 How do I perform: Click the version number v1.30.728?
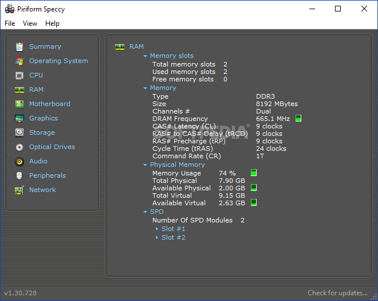coord(20,293)
